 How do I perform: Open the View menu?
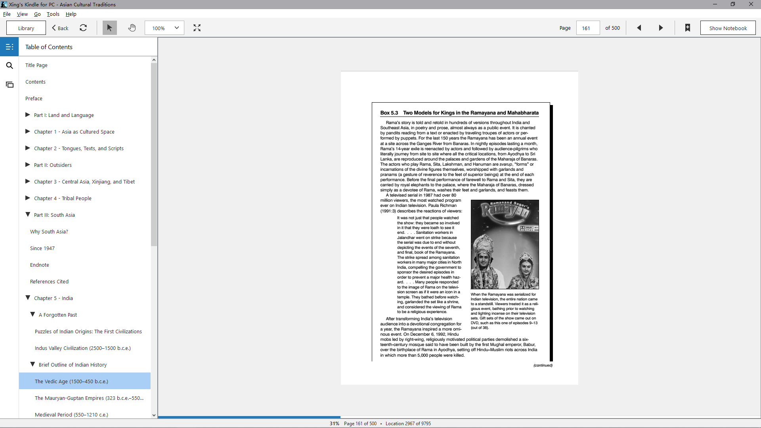coord(22,14)
